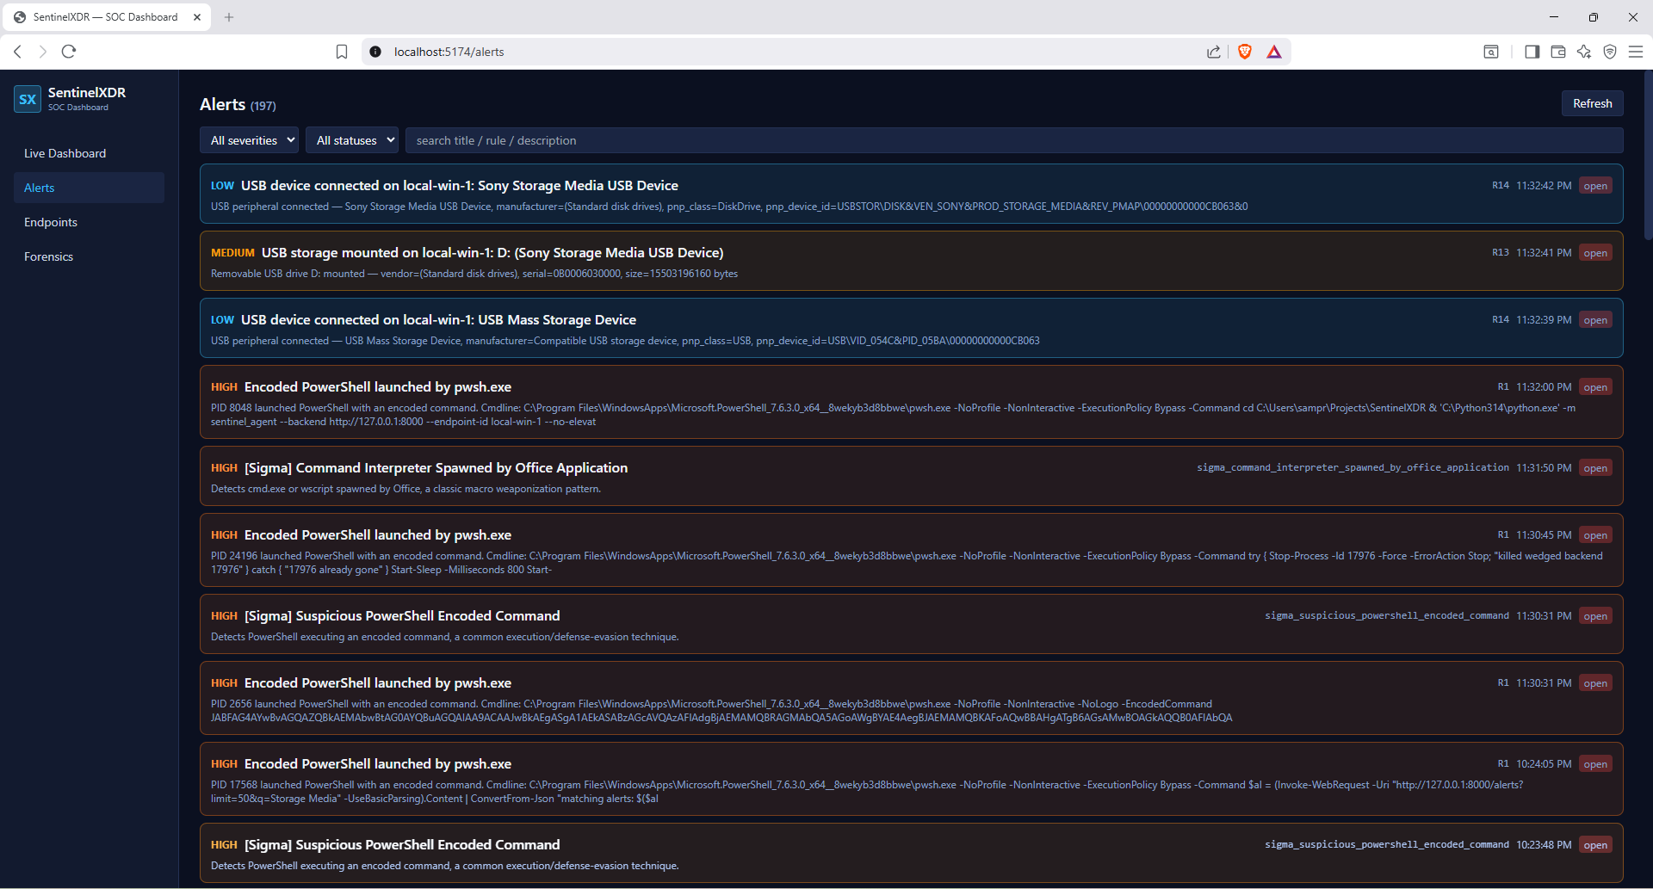Select the SentinelXDR — SOC Dashboard browser tab
1653x889 pixels.
coord(105,17)
